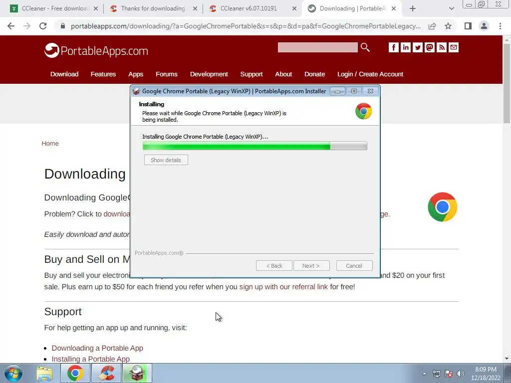Open PortableApps Twitter icon
Viewport: 511px width, 383px height.
pos(418,47)
